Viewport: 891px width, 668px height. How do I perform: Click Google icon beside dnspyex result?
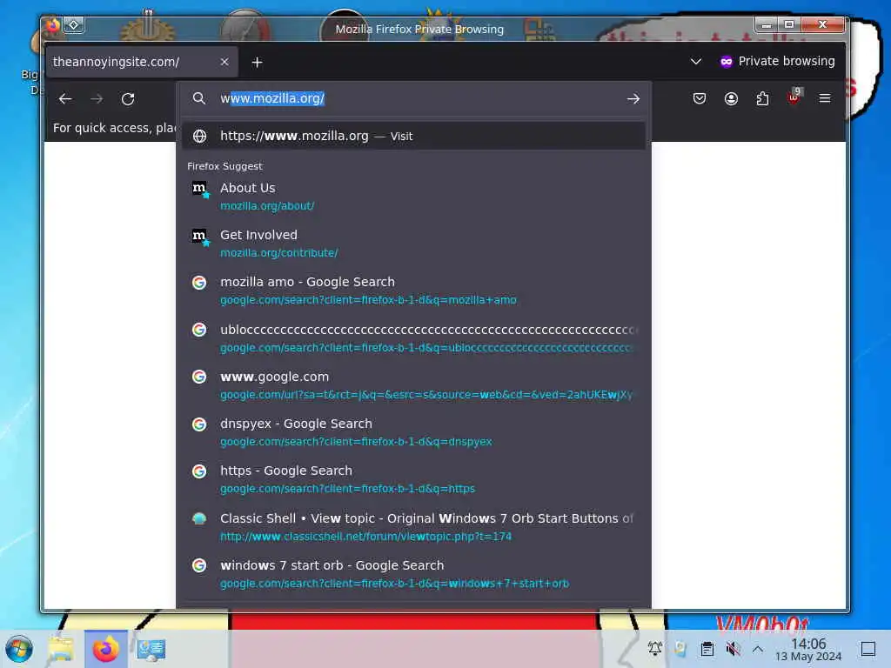[x=199, y=424]
